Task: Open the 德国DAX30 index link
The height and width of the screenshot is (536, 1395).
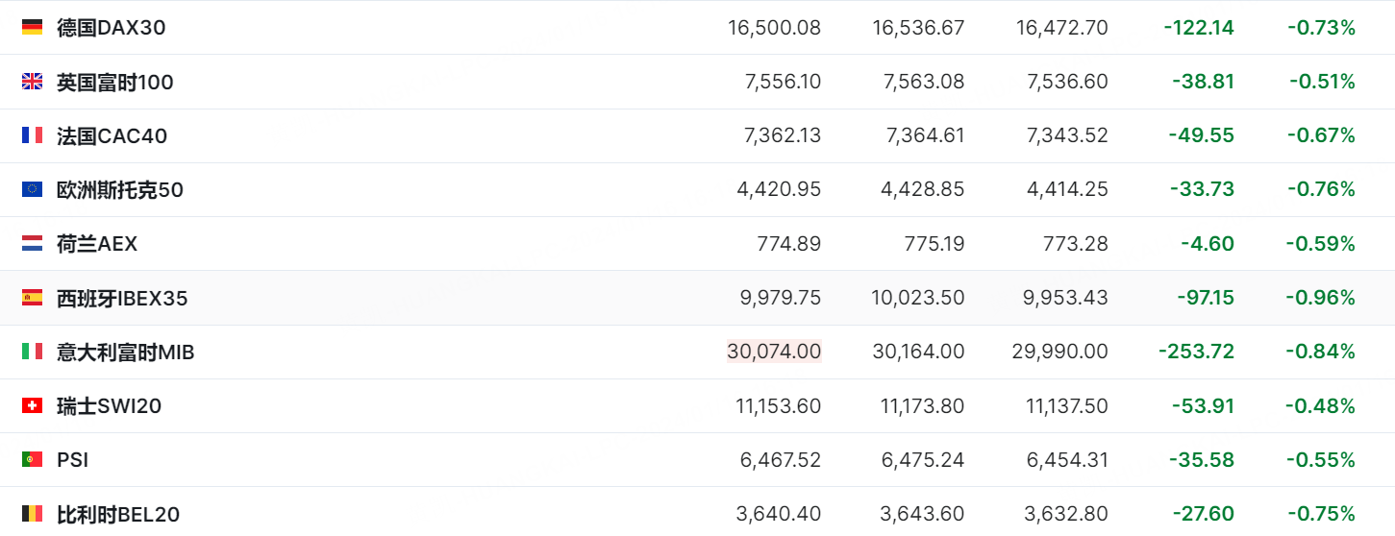Action: click(x=111, y=28)
